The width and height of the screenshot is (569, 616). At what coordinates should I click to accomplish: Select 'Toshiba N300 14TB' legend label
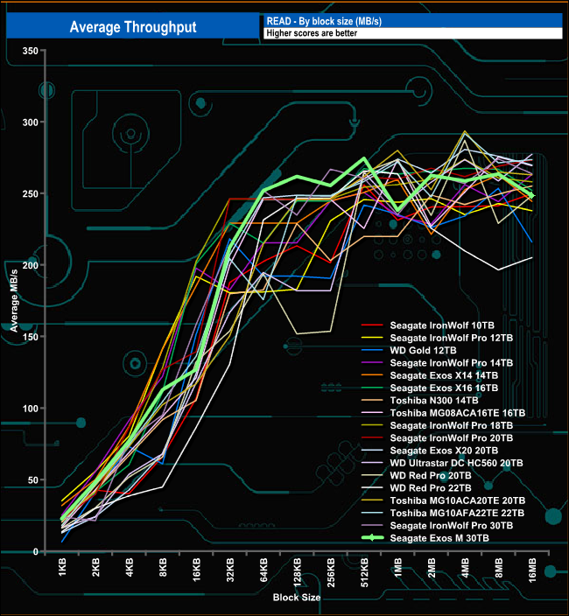[434, 401]
